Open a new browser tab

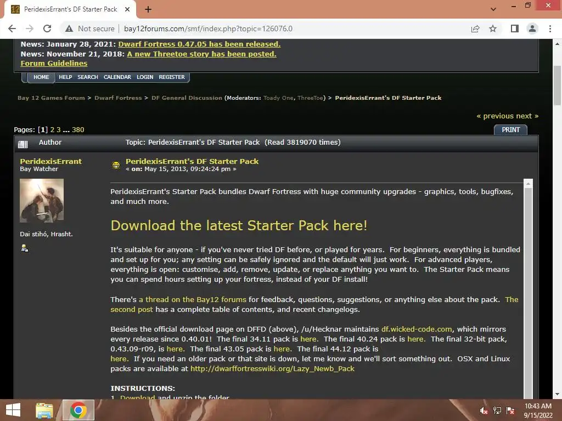pos(148,9)
